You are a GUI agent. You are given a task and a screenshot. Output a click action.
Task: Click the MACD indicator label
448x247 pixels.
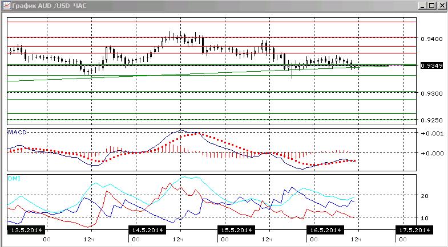pos(18,132)
